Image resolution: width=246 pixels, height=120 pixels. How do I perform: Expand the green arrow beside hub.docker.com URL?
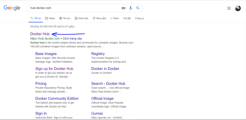61,39
